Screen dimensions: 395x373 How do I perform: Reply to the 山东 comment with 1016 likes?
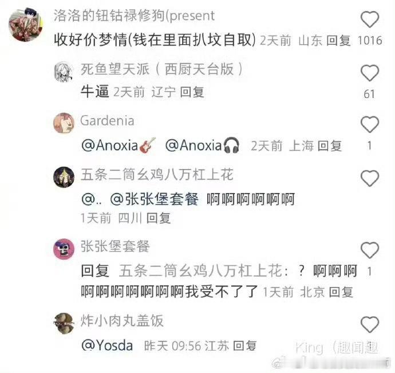pyautogui.click(x=338, y=41)
